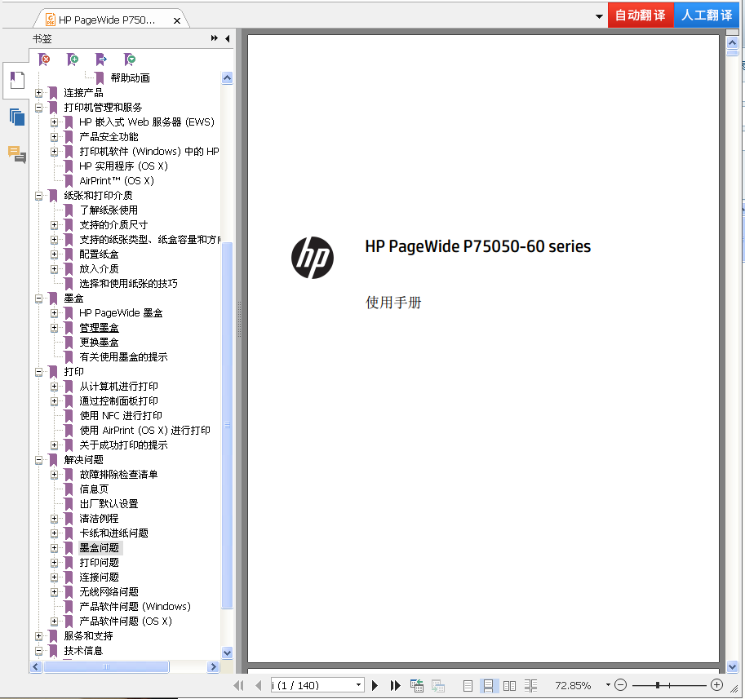The height and width of the screenshot is (699, 745).
Task: Open the 技术信息 bookmark
Action: (83, 651)
